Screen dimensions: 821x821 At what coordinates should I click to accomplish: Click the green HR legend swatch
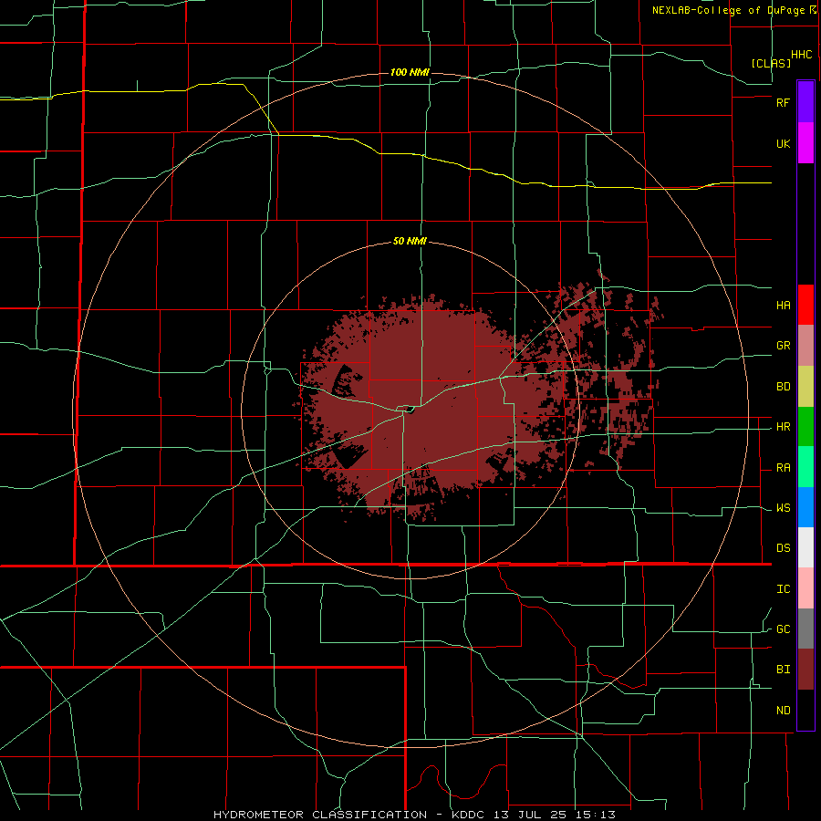[805, 427]
